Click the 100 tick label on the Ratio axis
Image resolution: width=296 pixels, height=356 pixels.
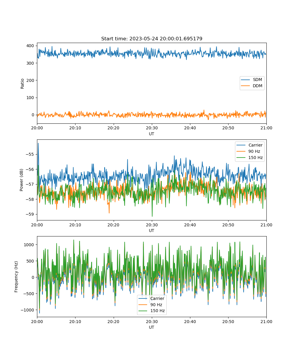click(31, 98)
